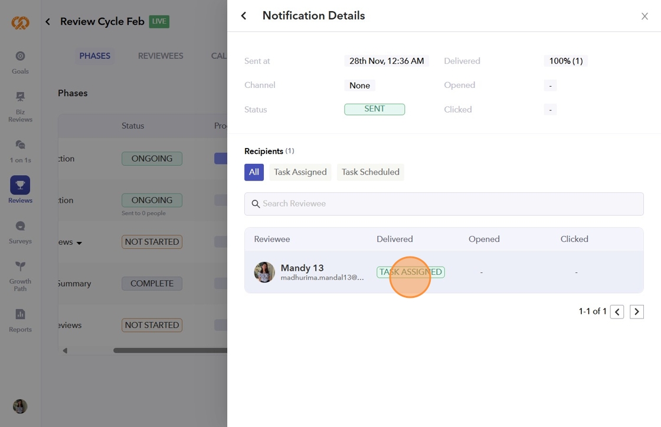The width and height of the screenshot is (661, 427).
Task: Go to previous page of recipients
Action: pos(617,312)
